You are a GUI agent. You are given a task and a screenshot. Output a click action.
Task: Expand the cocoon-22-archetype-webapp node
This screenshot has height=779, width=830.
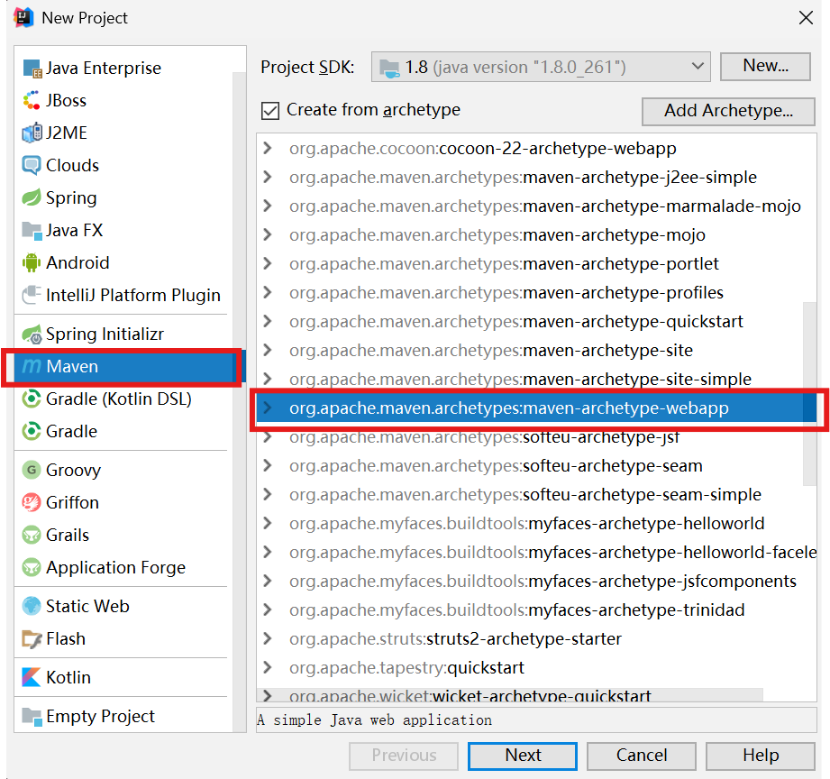point(268,148)
